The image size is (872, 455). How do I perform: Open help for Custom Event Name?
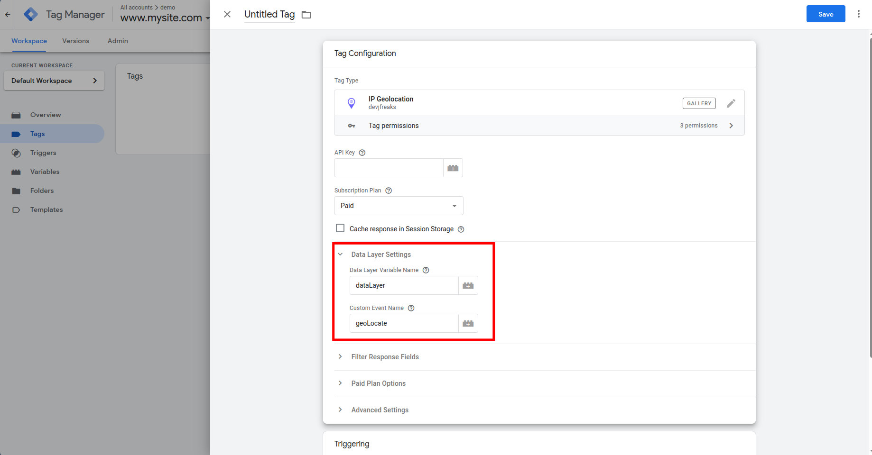411,308
